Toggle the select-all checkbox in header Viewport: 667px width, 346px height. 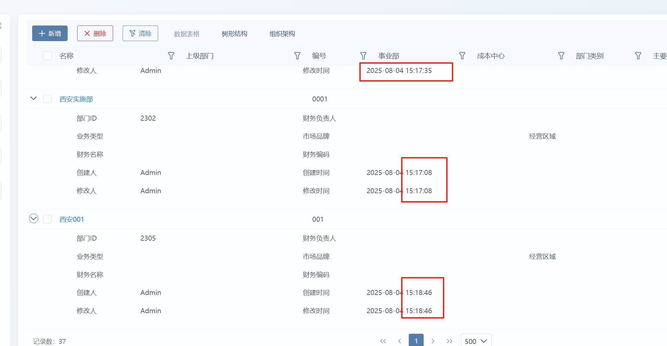click(47, 56)
